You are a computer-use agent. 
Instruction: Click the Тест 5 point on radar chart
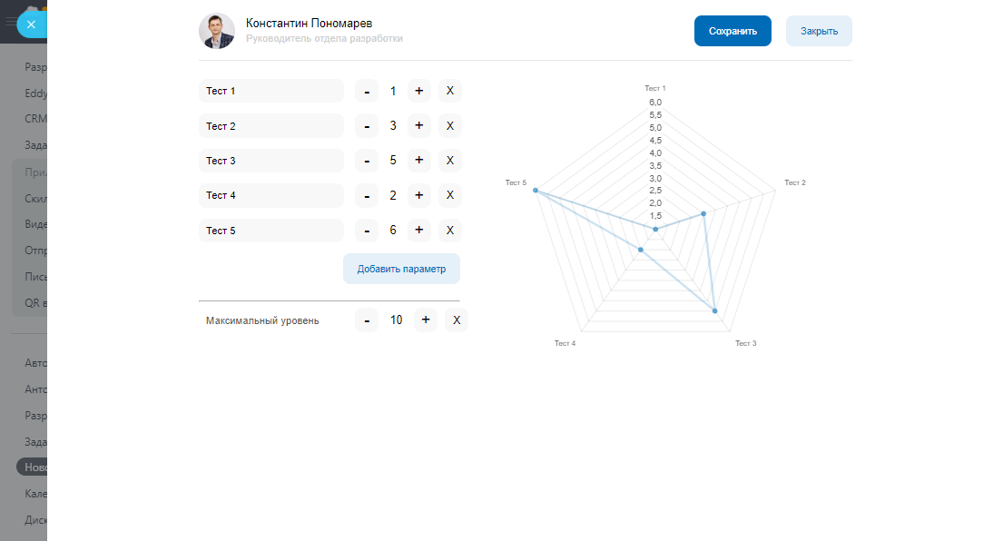point(536,191)
